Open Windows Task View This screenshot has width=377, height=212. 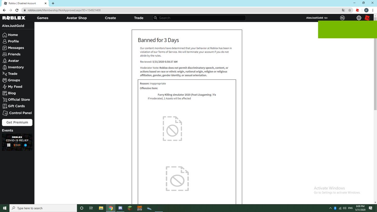(91, 208)
